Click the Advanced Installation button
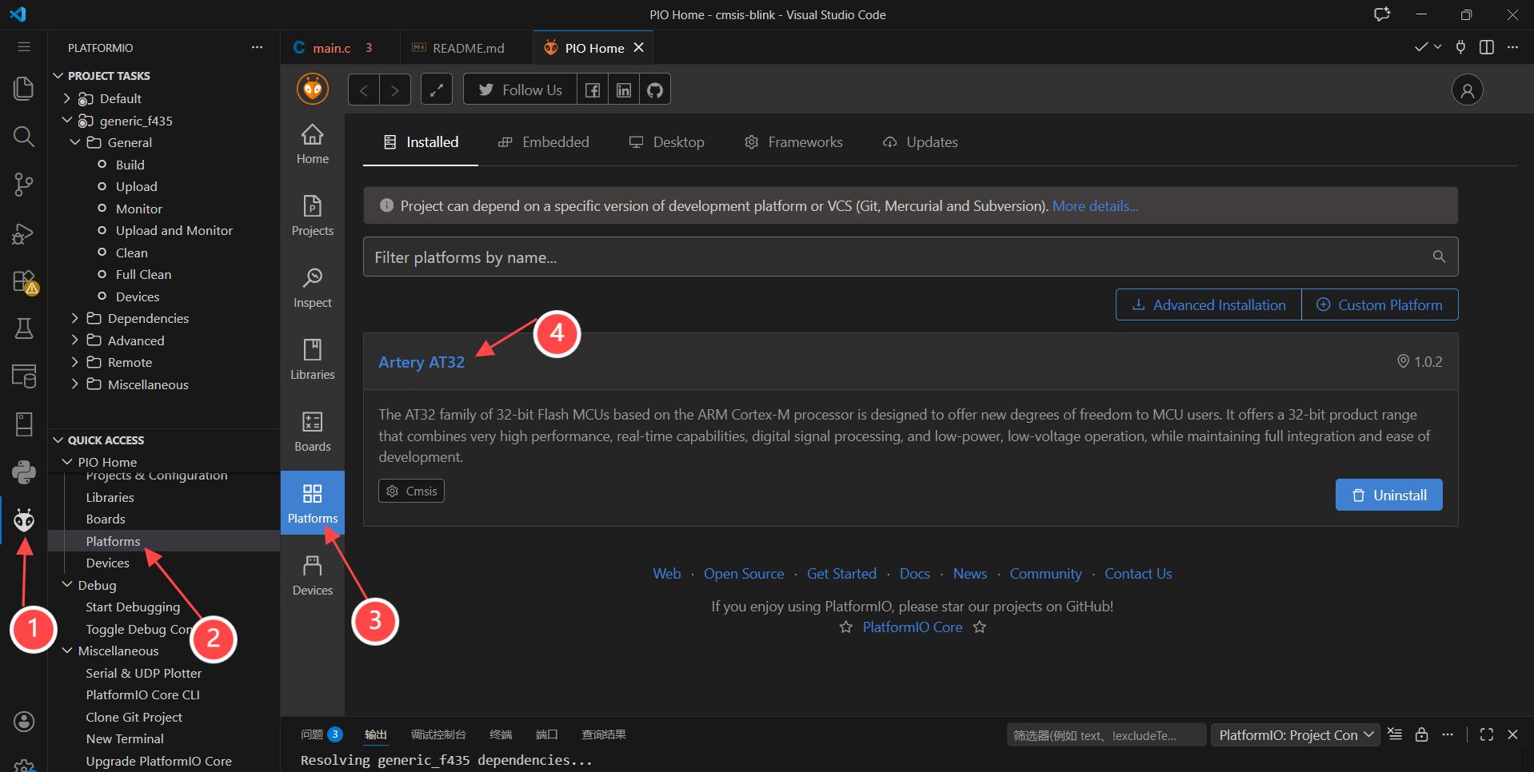Image resolution: width=1534 pixels, height=772 pixels. 1209,304
